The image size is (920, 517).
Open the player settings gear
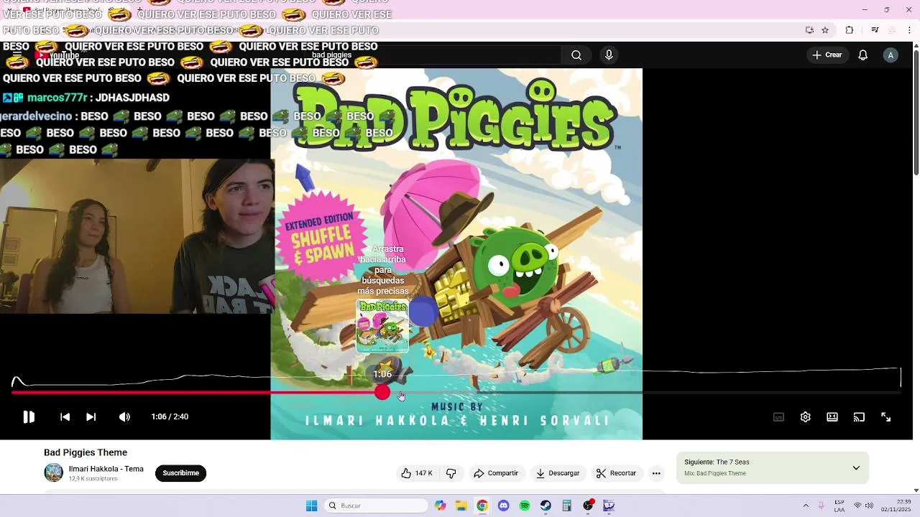click(x=806, y=417)
